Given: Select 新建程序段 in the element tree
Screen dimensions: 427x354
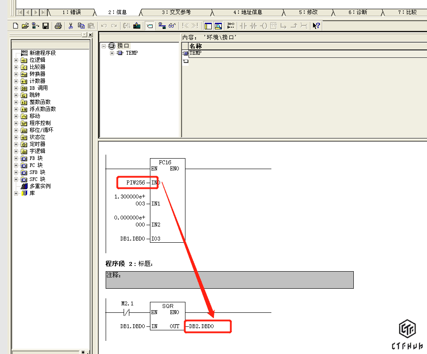Looking at the screenshot, I should click(x=43, y=53).
